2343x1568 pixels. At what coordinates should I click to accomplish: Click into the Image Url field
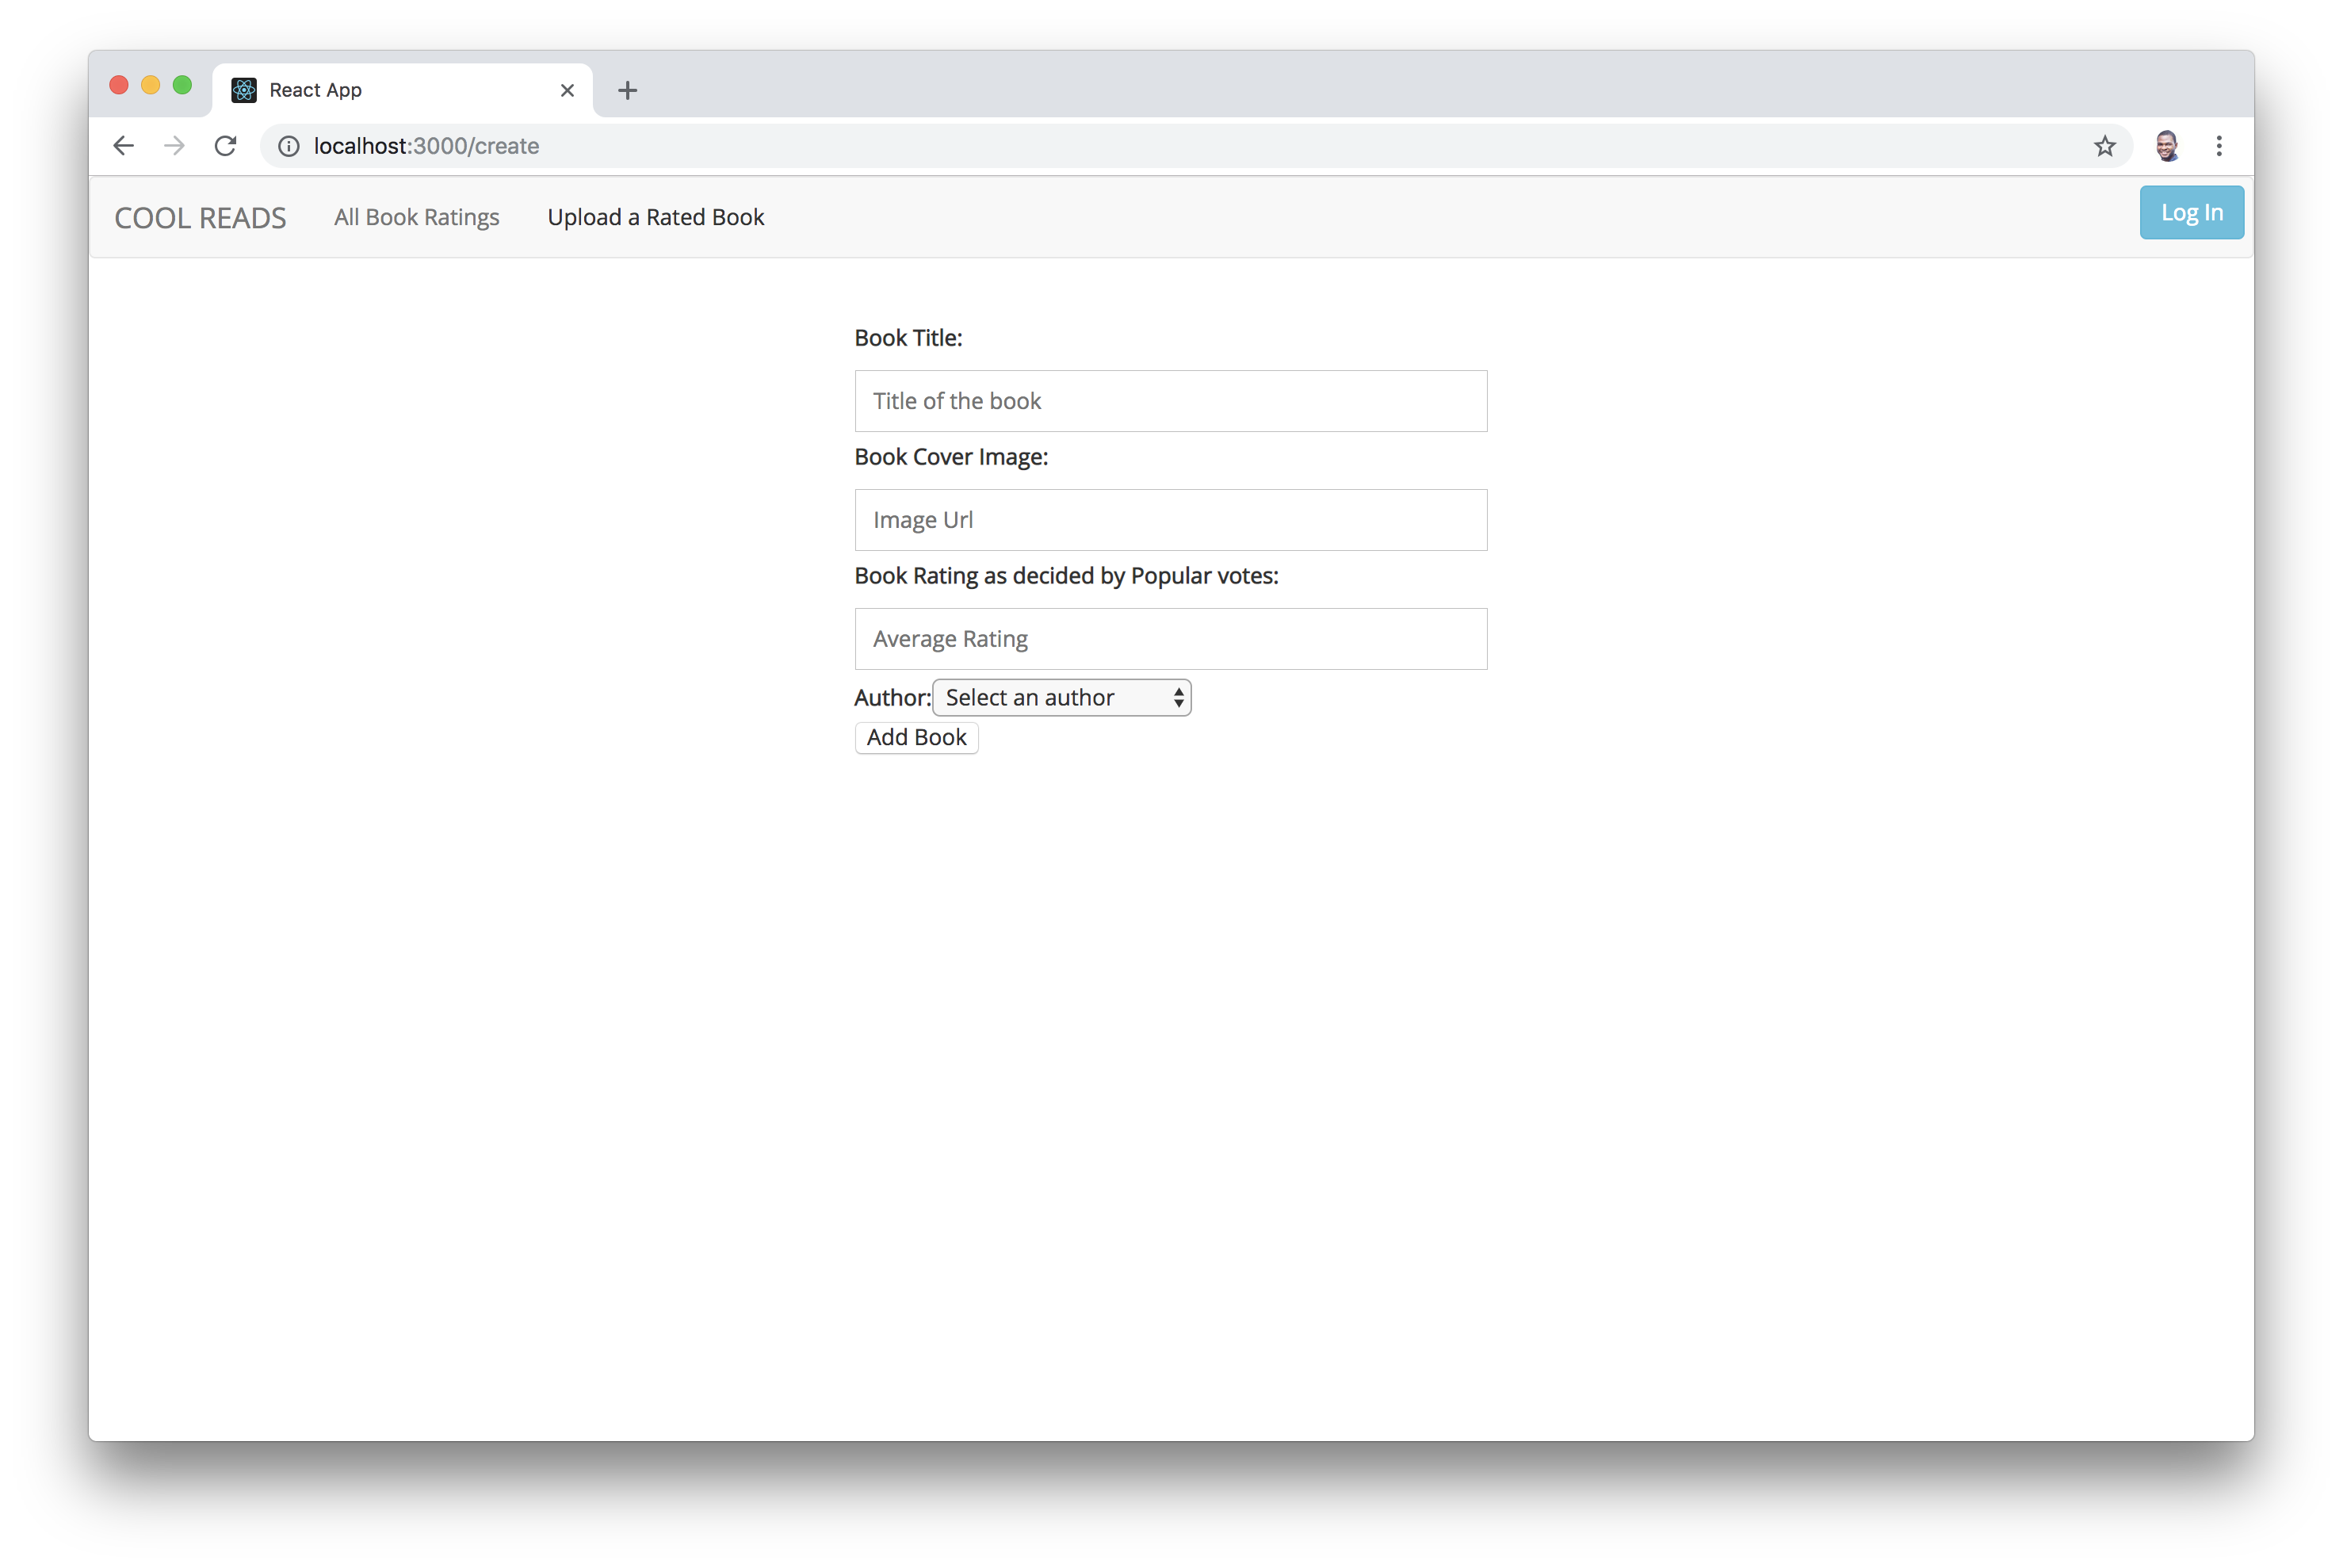pyautogui.click(x=1171, y=520)
